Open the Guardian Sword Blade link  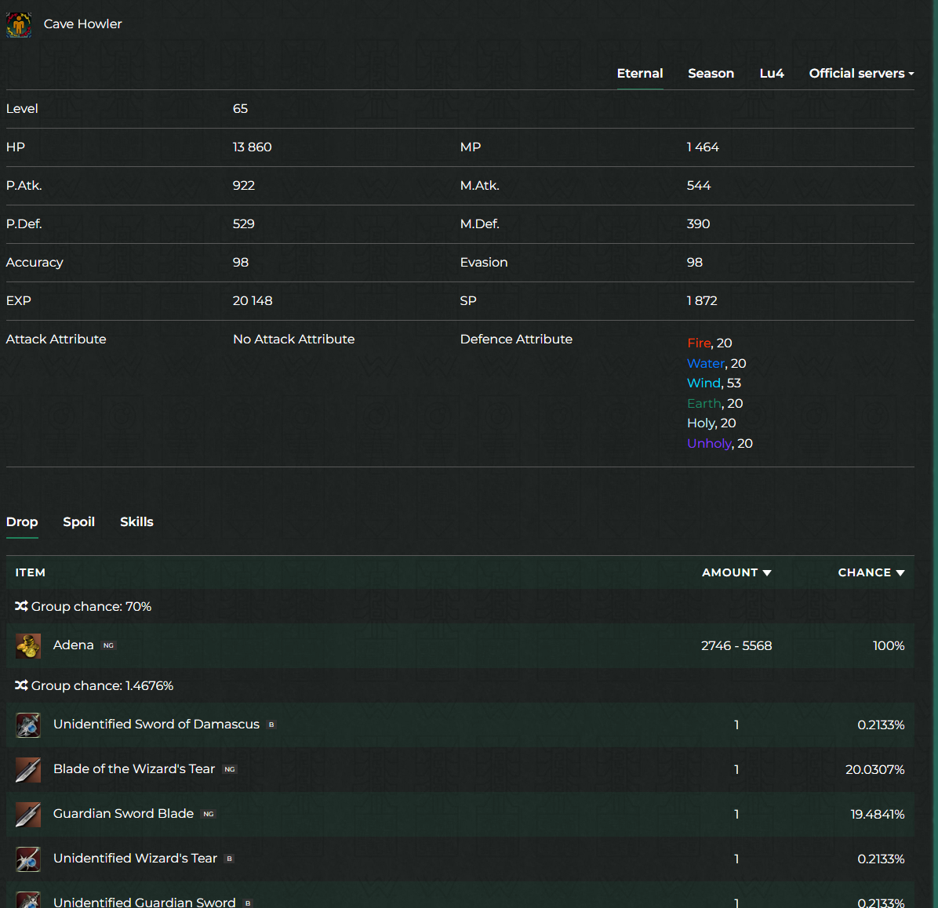123,814
